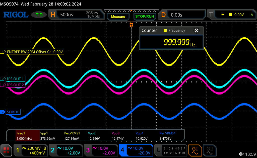
Task: Select the Vpp4 measurement item
Action: [x=142, y=136]
